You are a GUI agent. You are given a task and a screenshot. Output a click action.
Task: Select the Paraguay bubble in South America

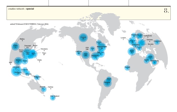[x=107, y=83]
